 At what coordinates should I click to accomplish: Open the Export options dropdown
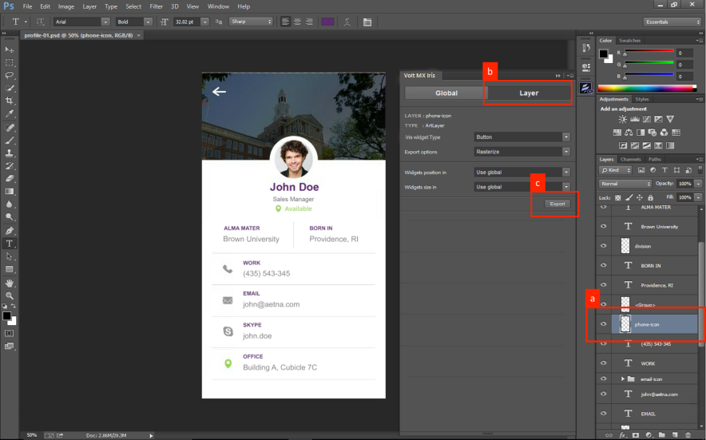pos(522,152)
